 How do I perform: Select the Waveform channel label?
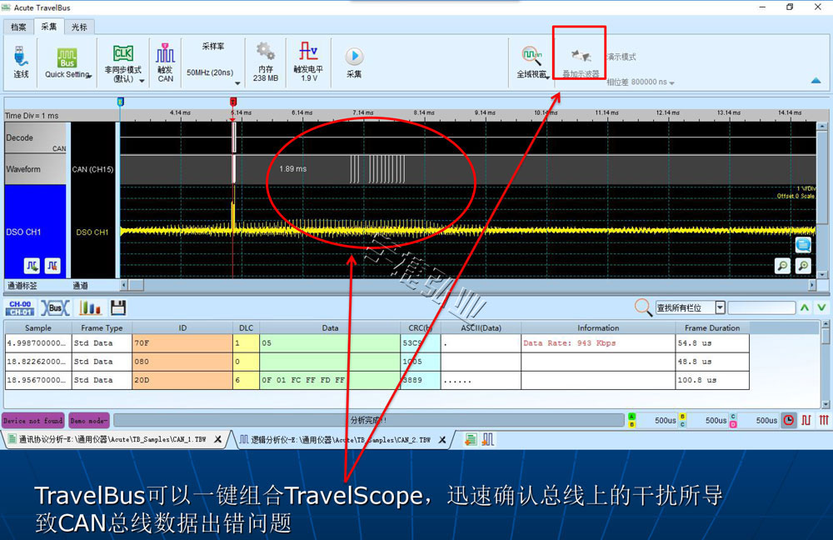[36, 169]
